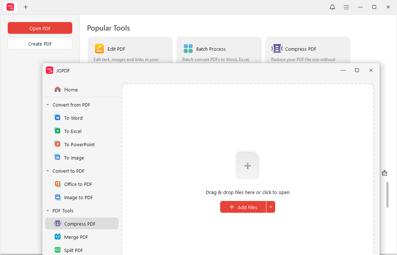Screen dimensions: 397x255
Task: Select the To Word conversion icon
Action: pyautogui.click(x=58, y=118)
